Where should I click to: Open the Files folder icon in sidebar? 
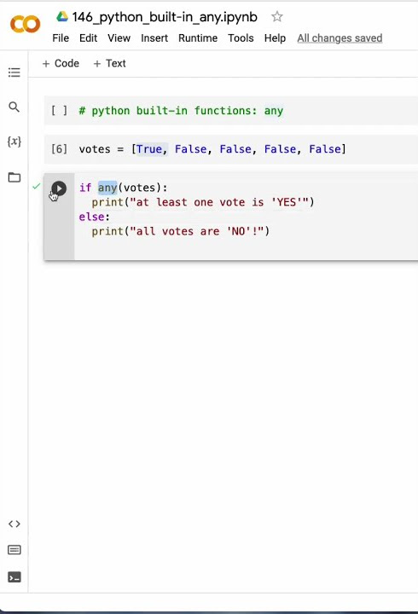(x=15, y=177)
